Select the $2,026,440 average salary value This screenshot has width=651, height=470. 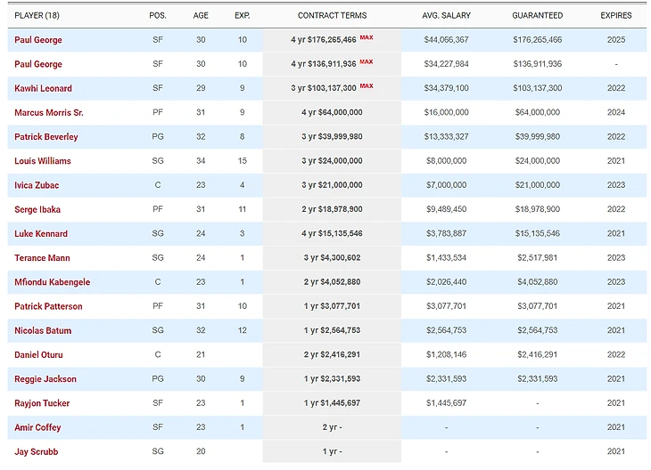(x=446, y=282)
